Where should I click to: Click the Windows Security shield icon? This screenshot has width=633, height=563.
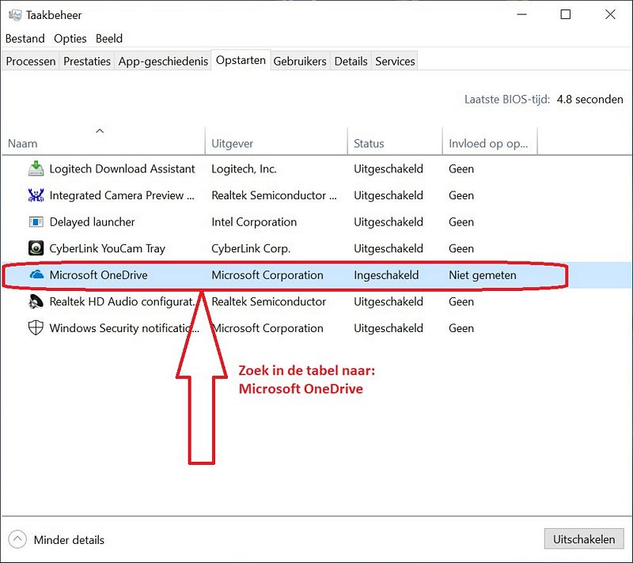36,328
